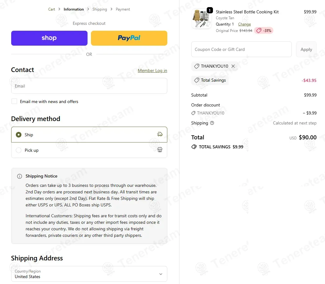Click the Member Log in link
This screenshot has width=325, height=284.
(152, 70)
